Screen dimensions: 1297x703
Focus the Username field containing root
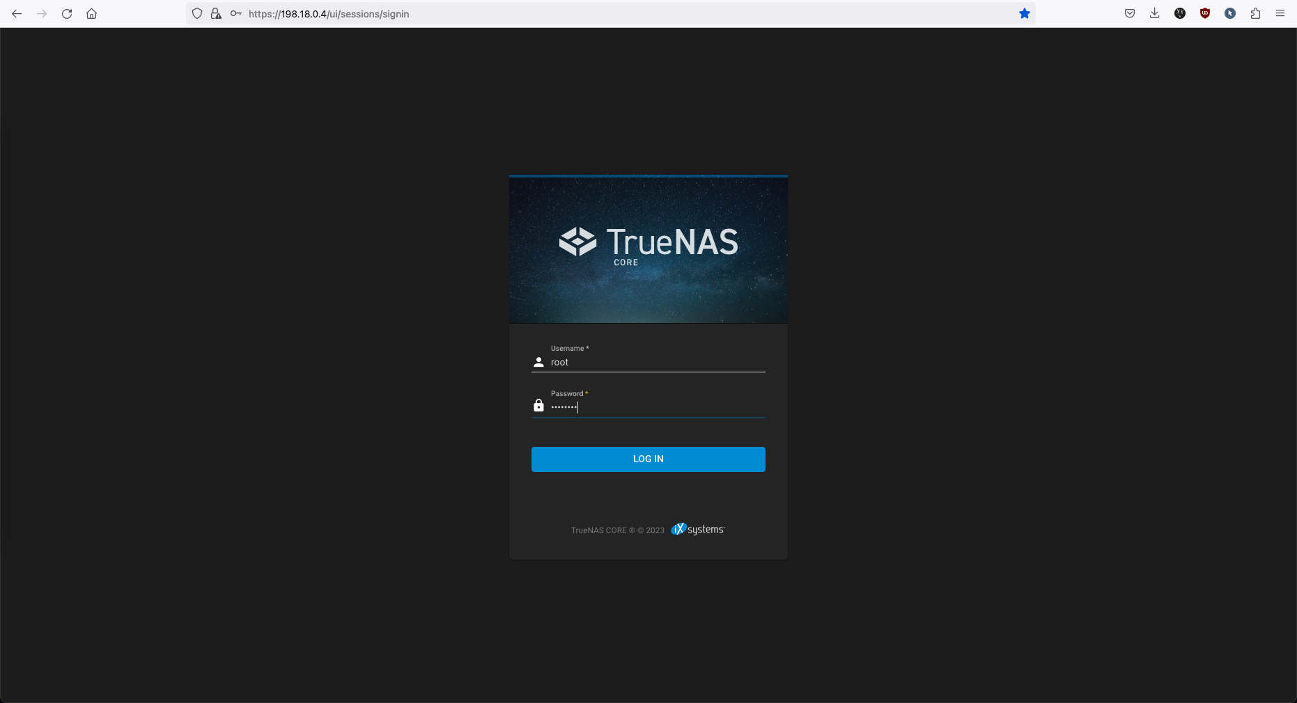(655, 362)
